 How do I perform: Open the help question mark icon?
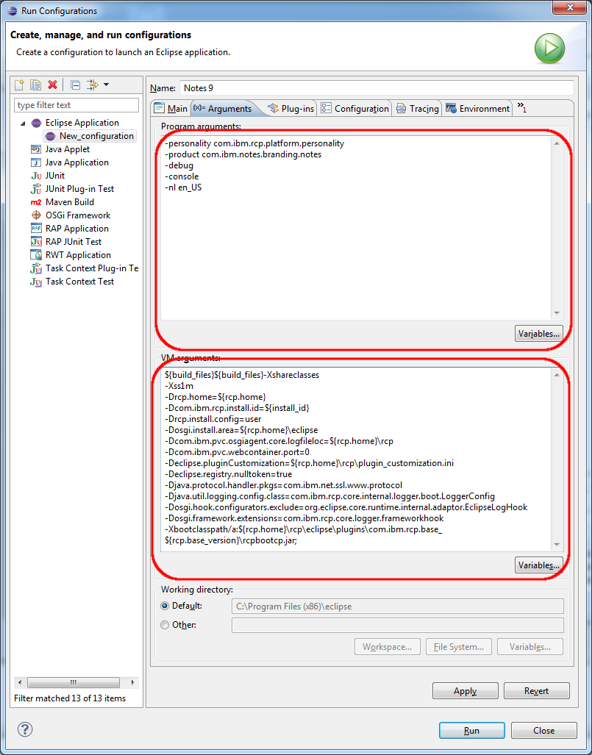pos(25,729)
